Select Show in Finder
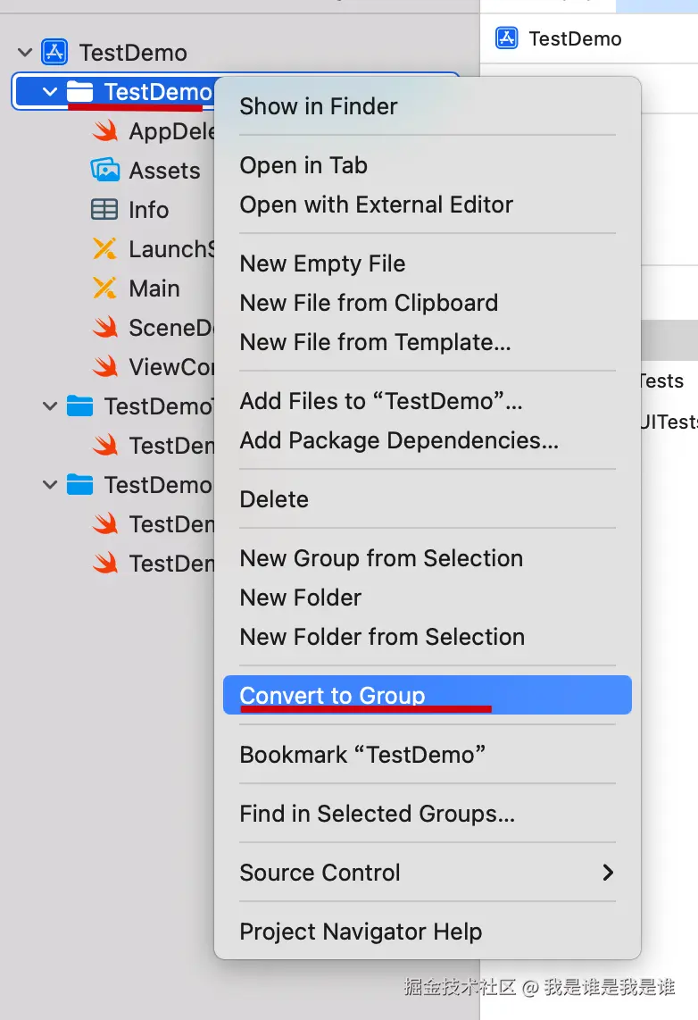The height and width of the screenshot is (1020, 698). coord(319,106)
